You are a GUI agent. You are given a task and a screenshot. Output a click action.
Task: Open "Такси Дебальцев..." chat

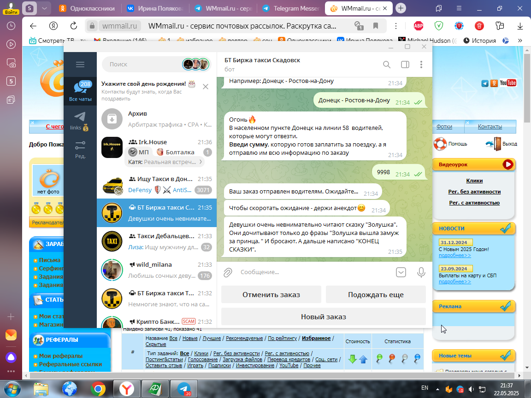pyautogui.click(x=156, y=242)
